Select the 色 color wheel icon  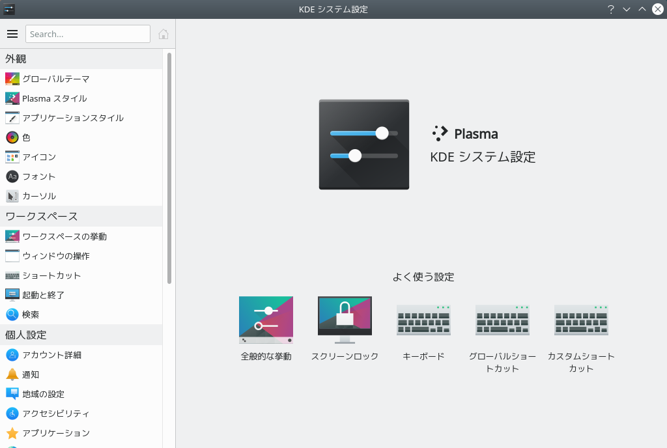tap(12, 137)
